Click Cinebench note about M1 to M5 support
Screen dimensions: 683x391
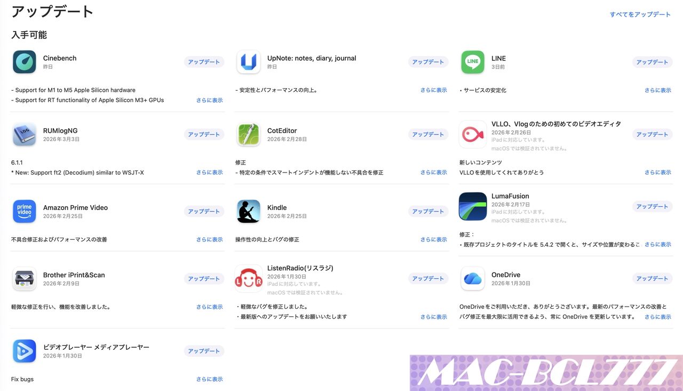tap(73, 90)
